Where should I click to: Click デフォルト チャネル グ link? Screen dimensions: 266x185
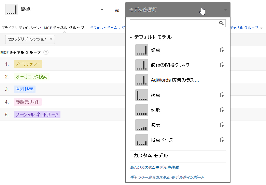click(x=108, y=28)
